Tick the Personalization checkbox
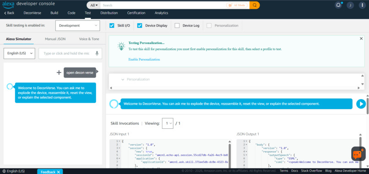 tap(209, 26)
